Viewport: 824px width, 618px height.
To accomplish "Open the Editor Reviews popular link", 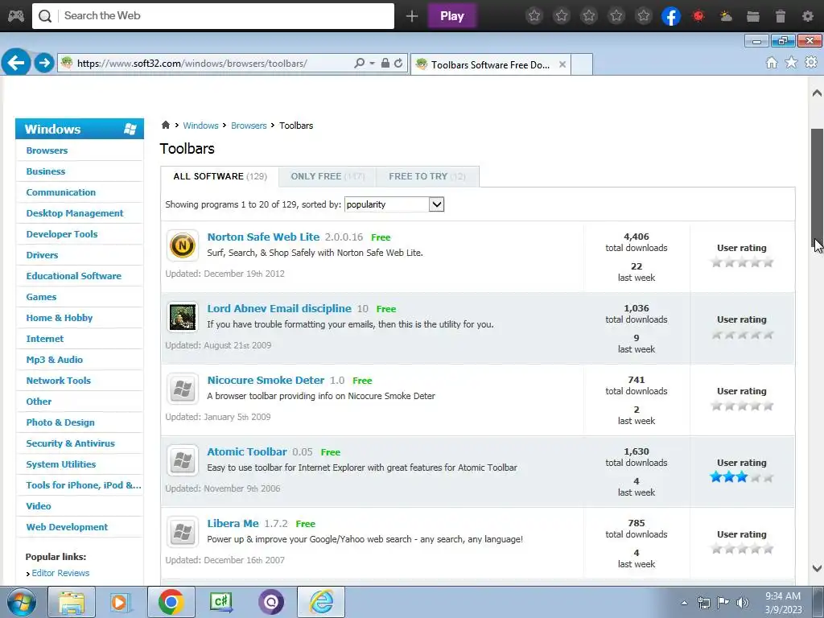I will coord(60,573).
